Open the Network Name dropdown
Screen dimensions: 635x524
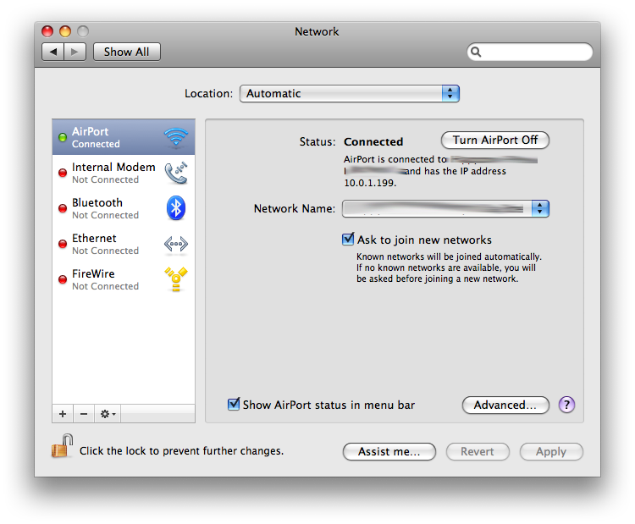pos(445,208)
